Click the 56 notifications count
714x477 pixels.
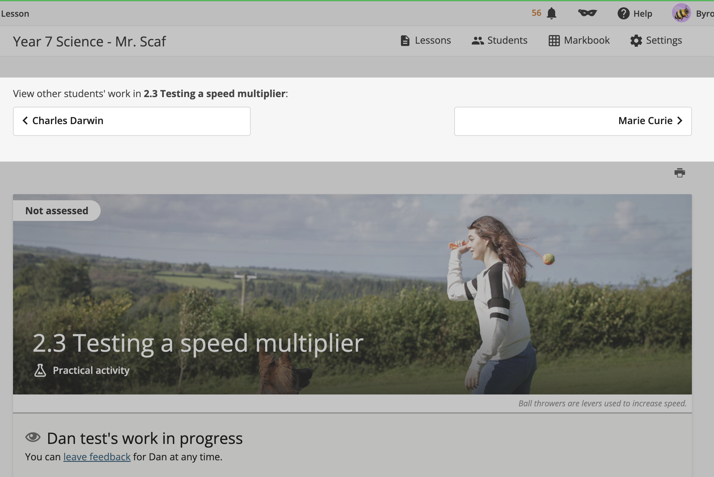(536, 13)
